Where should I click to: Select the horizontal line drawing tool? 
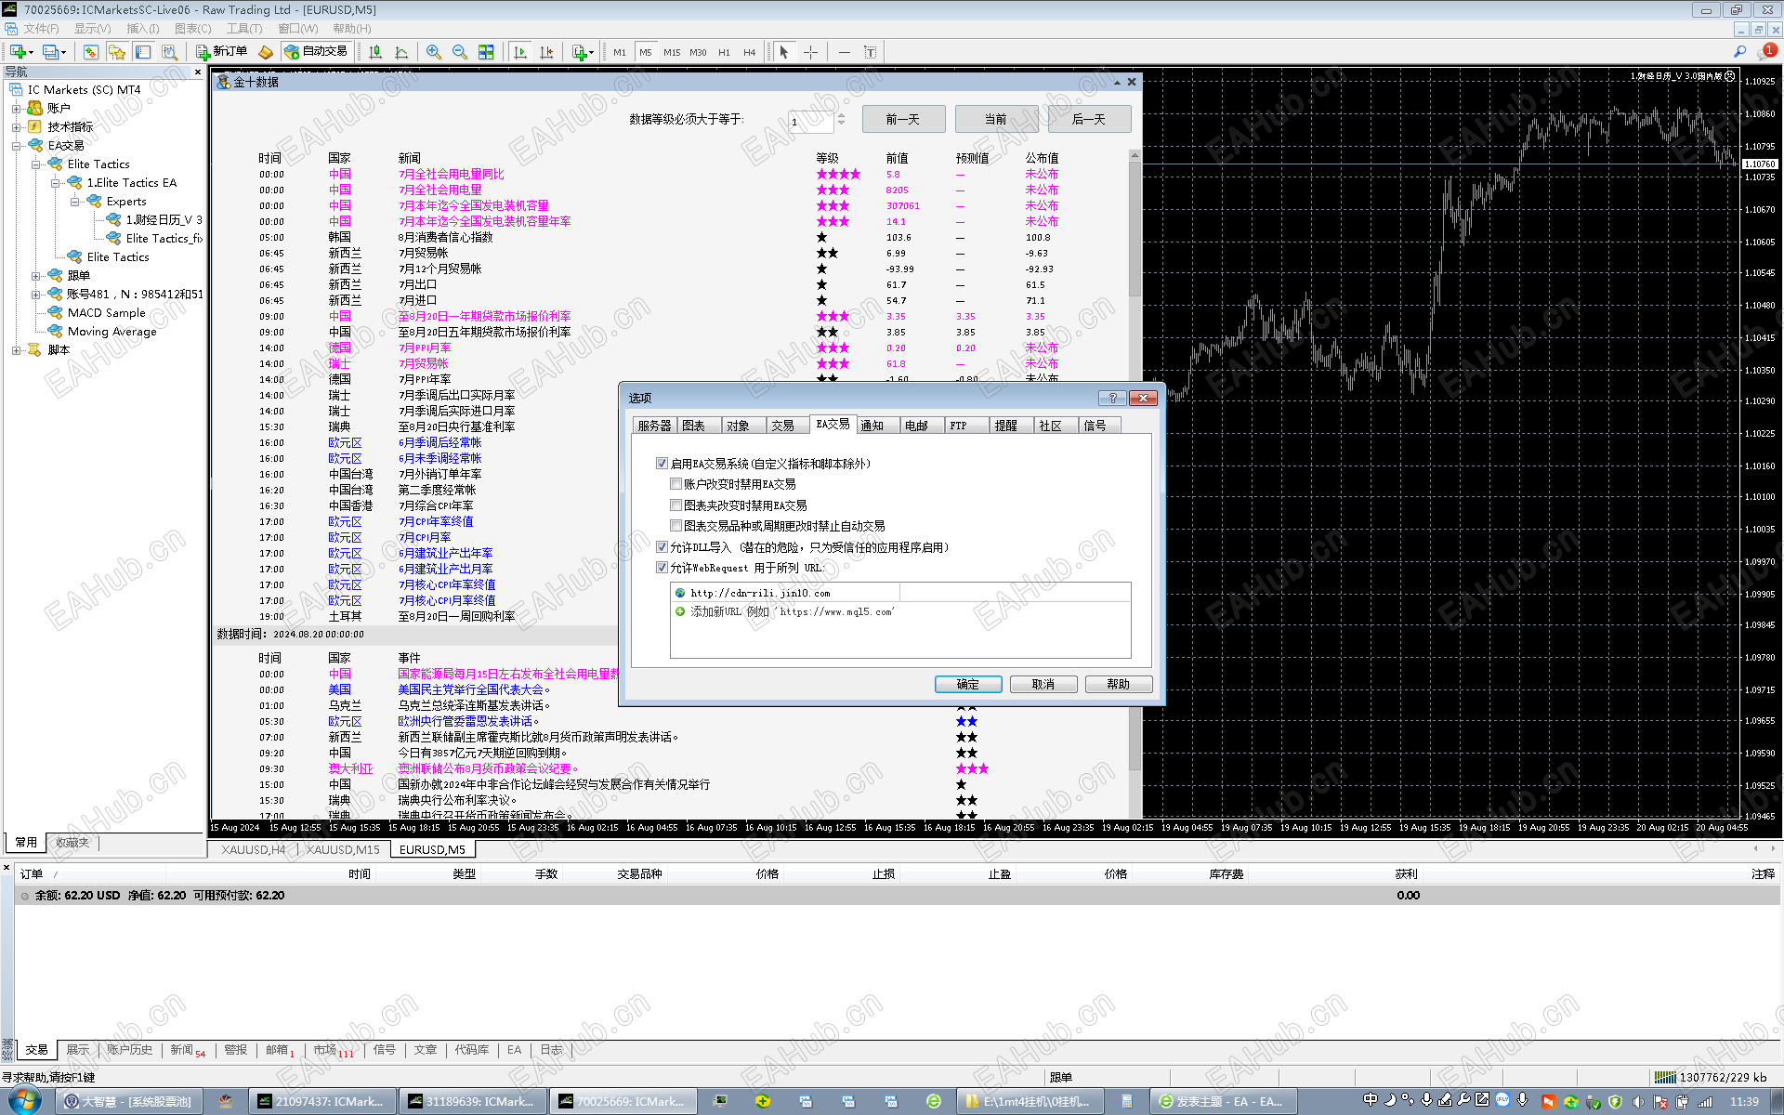pyautogui.click(x=844, y=52)
